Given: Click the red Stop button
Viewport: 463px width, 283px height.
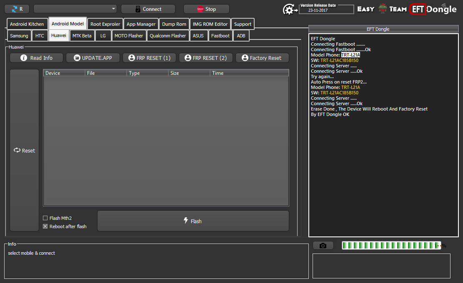Looking at the screenshot, I should [206, 9].
